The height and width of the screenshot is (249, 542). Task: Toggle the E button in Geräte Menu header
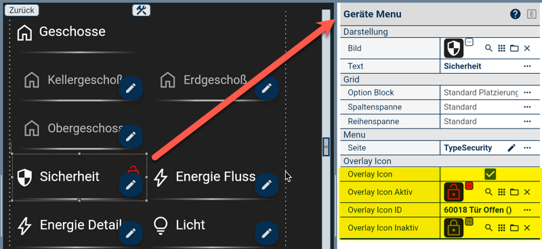tap(531, 14)
